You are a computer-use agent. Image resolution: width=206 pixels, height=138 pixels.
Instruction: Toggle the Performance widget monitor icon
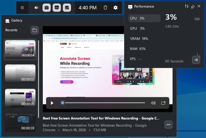point(57,8)
